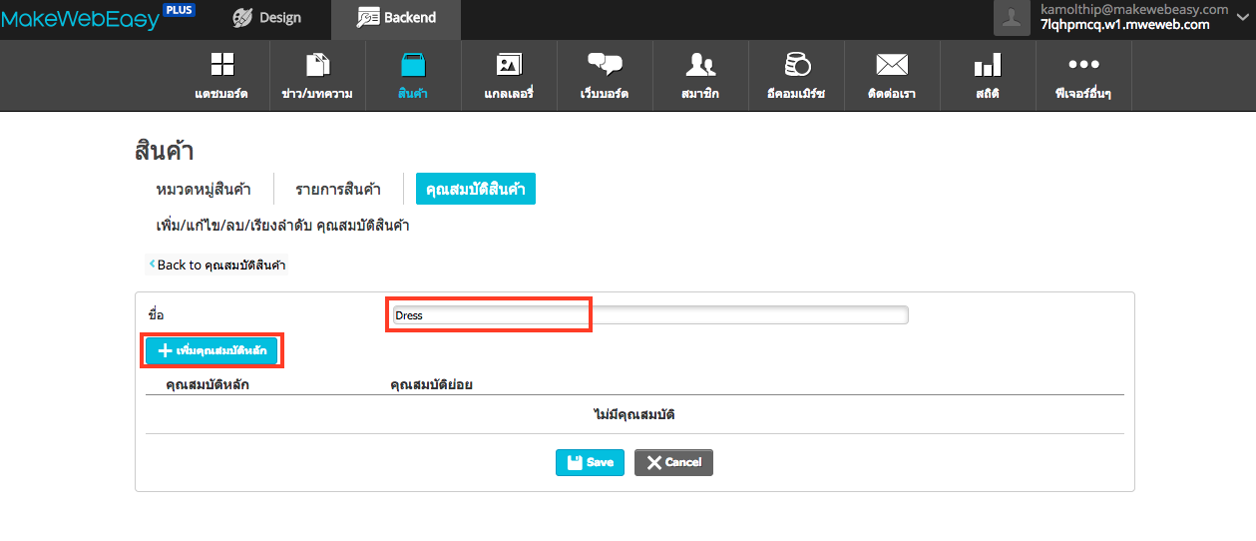This screenshot has height=541, width=1256.
Task: Click the Members people icon
Action: coord(700,66)
